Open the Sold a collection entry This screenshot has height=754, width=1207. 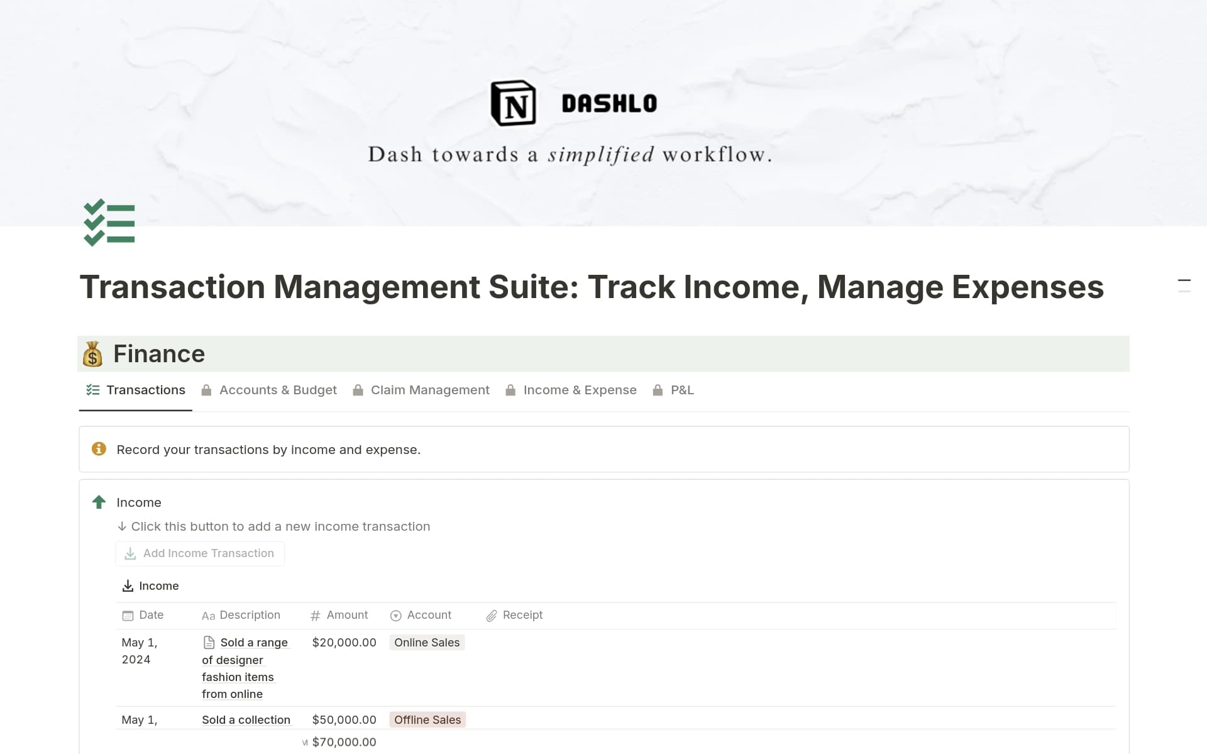pos(246,719)
